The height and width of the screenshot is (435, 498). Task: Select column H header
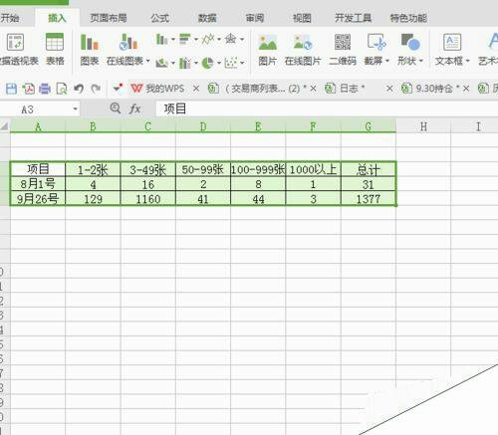click(423, 126)
